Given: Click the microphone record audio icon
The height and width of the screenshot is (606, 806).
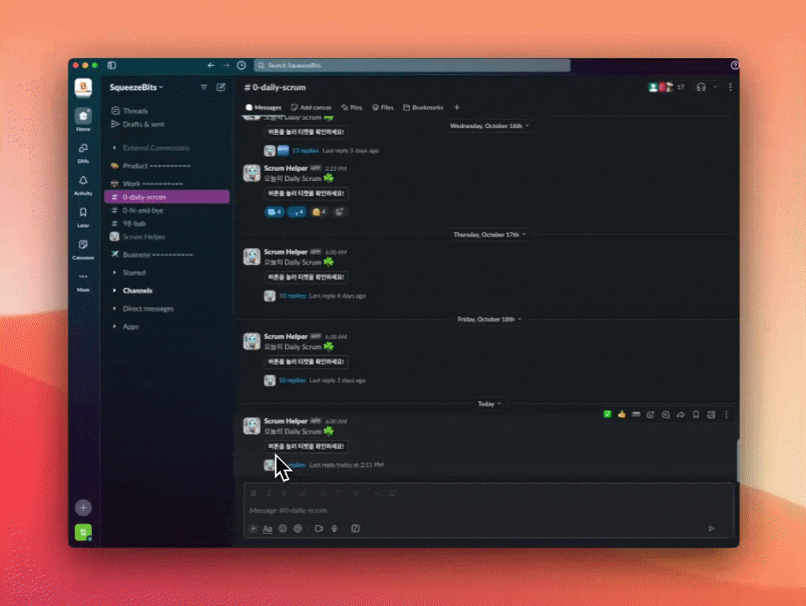Looking at the screenshot, I should [334, 529].
